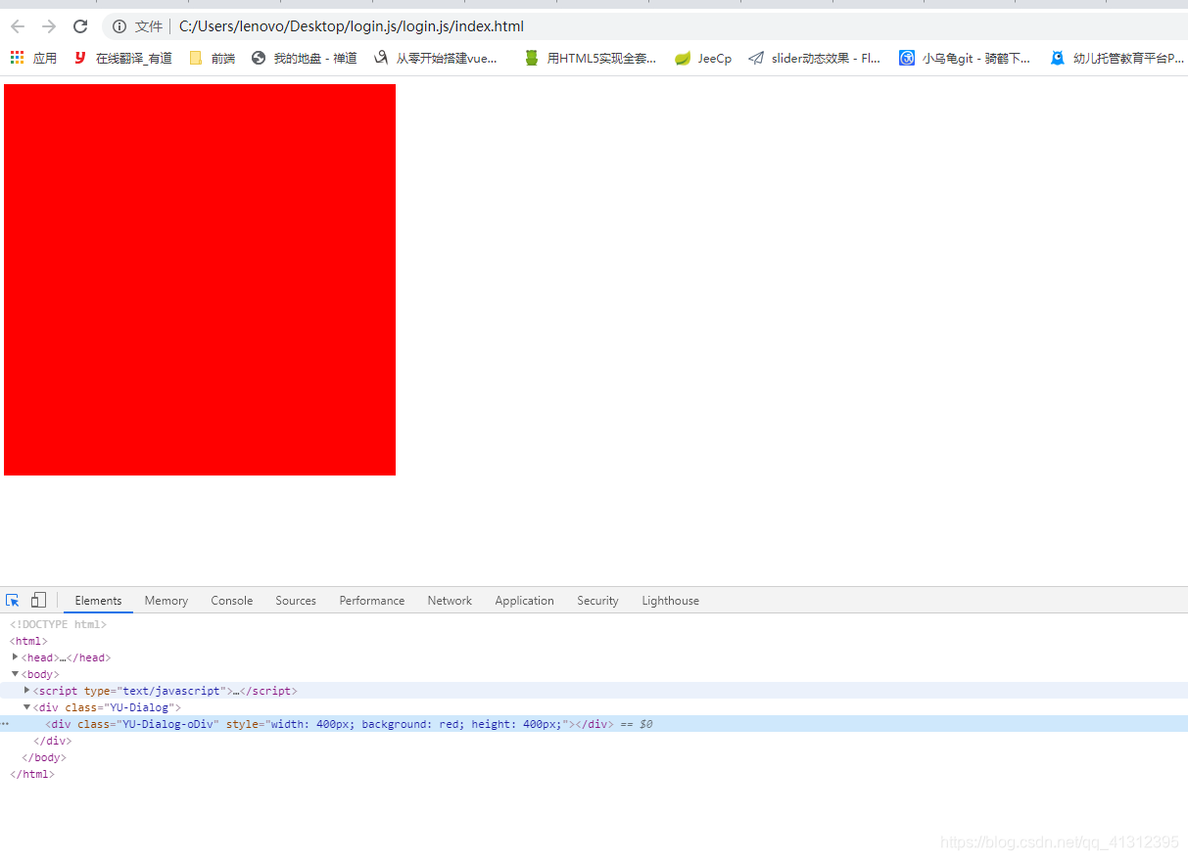Open the 幼儿托管教育平台 bookmark
Viewport: 1188px width, 860px height.
(1117, 58)
